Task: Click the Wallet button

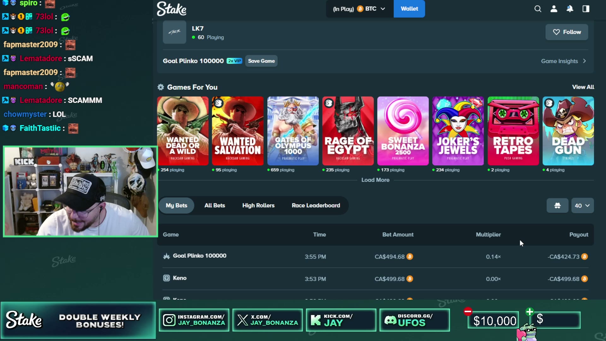Action: click(409, 9)
